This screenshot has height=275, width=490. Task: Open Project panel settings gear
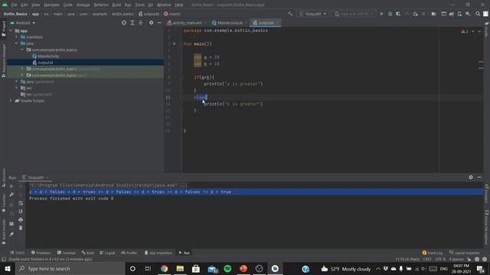tap(152, 23)
